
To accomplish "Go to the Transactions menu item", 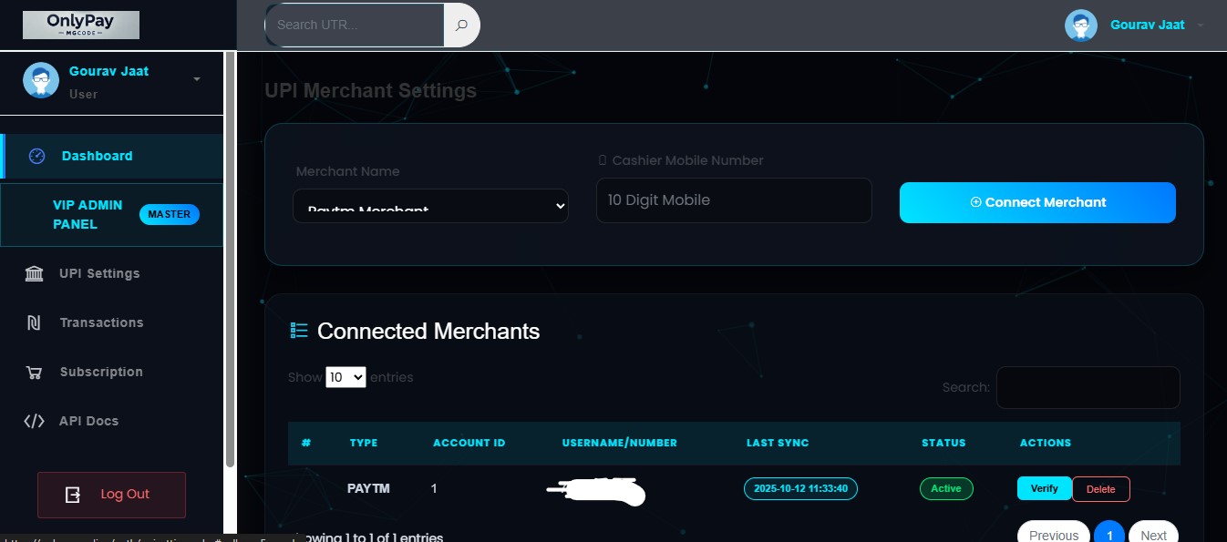I will [101, 322].
